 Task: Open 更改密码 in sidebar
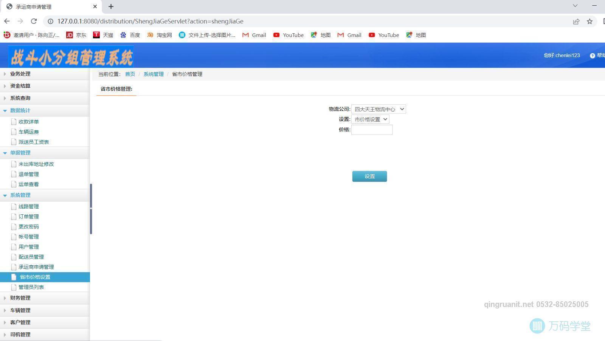coord(29,227)
